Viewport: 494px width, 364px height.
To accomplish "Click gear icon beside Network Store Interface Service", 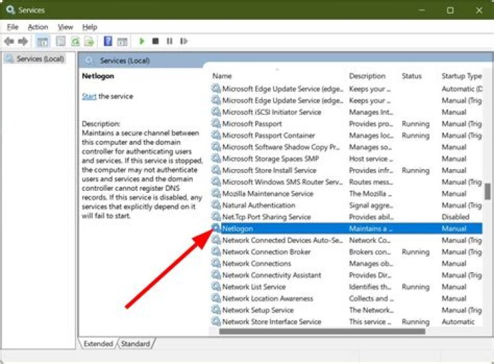I will click(x=216, y=321).
